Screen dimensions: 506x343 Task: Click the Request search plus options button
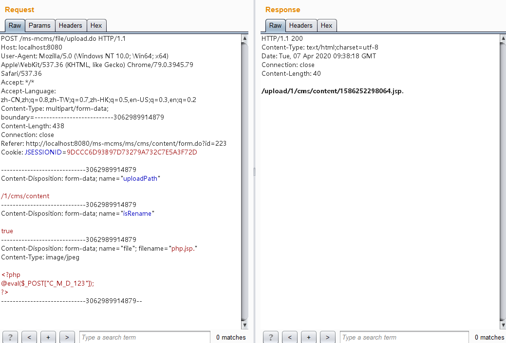[48, 337]
